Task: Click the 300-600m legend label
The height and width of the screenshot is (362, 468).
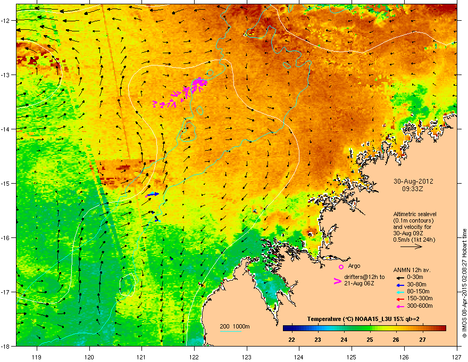Action: click(x=420, y=306)
